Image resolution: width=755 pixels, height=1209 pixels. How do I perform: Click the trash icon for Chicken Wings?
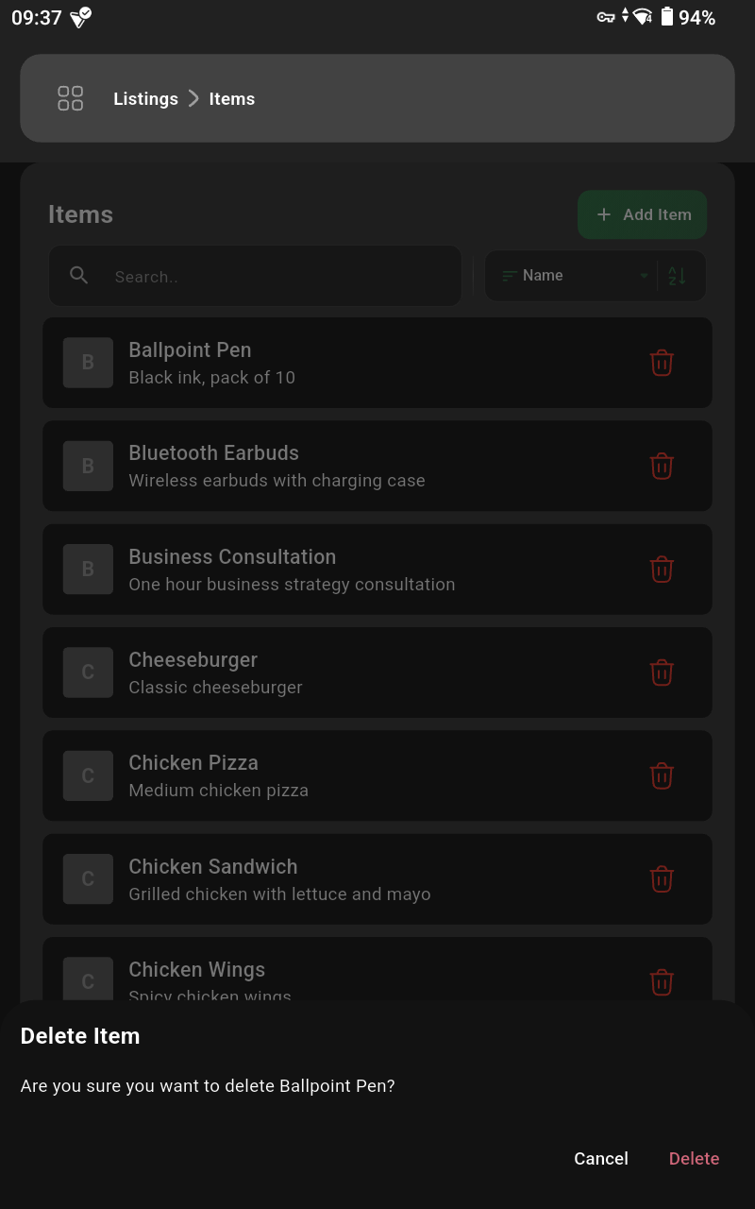click(x=662, y=982)
